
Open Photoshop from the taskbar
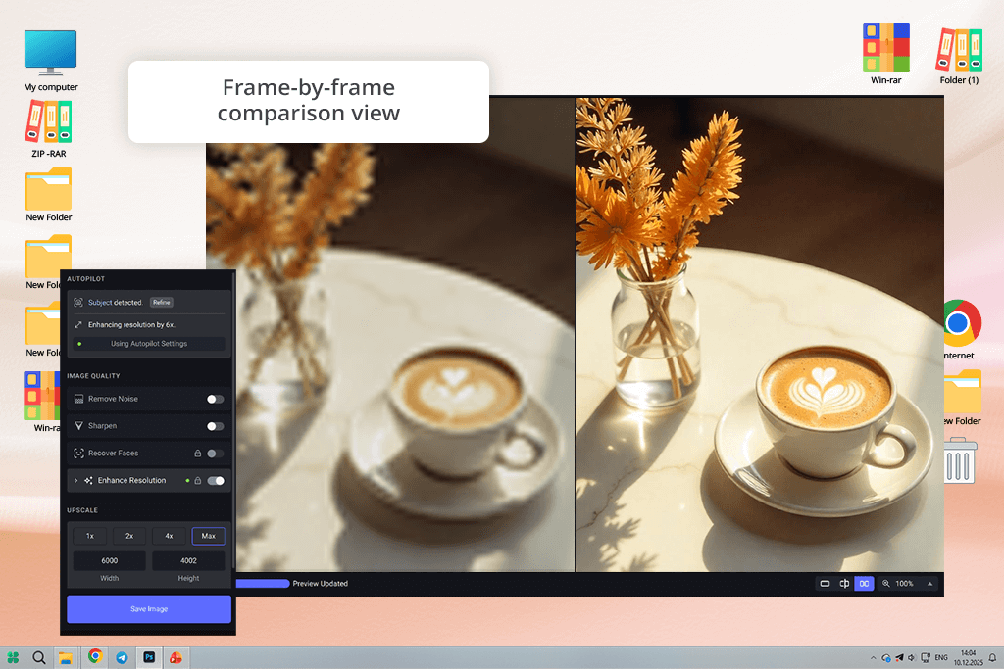tap(149, 657)
